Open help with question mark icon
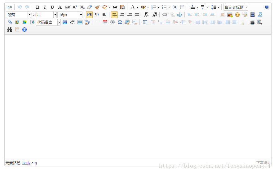Image resolution: width=274 pixels, height=172 pixels. click(x=24, y=30)
